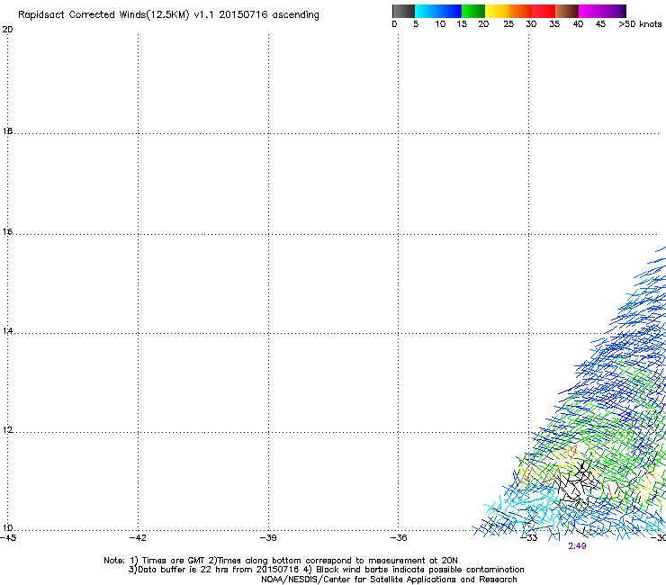
Task: Click the '25' legend value label
Action: [508, 24]
